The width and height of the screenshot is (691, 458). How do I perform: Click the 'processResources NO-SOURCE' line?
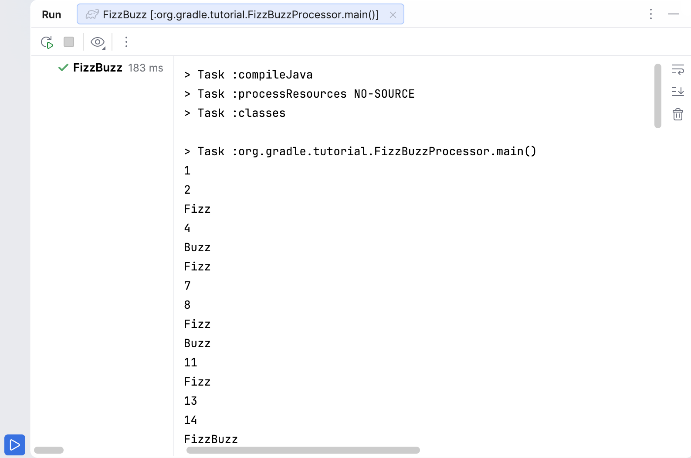[x=299, y=94]
